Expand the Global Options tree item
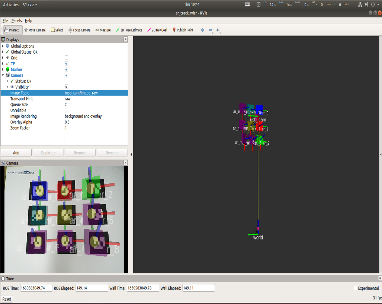382x304 pixels. click(x=3, y=46)
